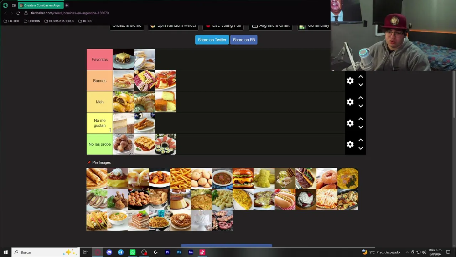This screenshot has height=257, width=456.
Task: Share the tier list on Twitter
Action: (212, 40)
